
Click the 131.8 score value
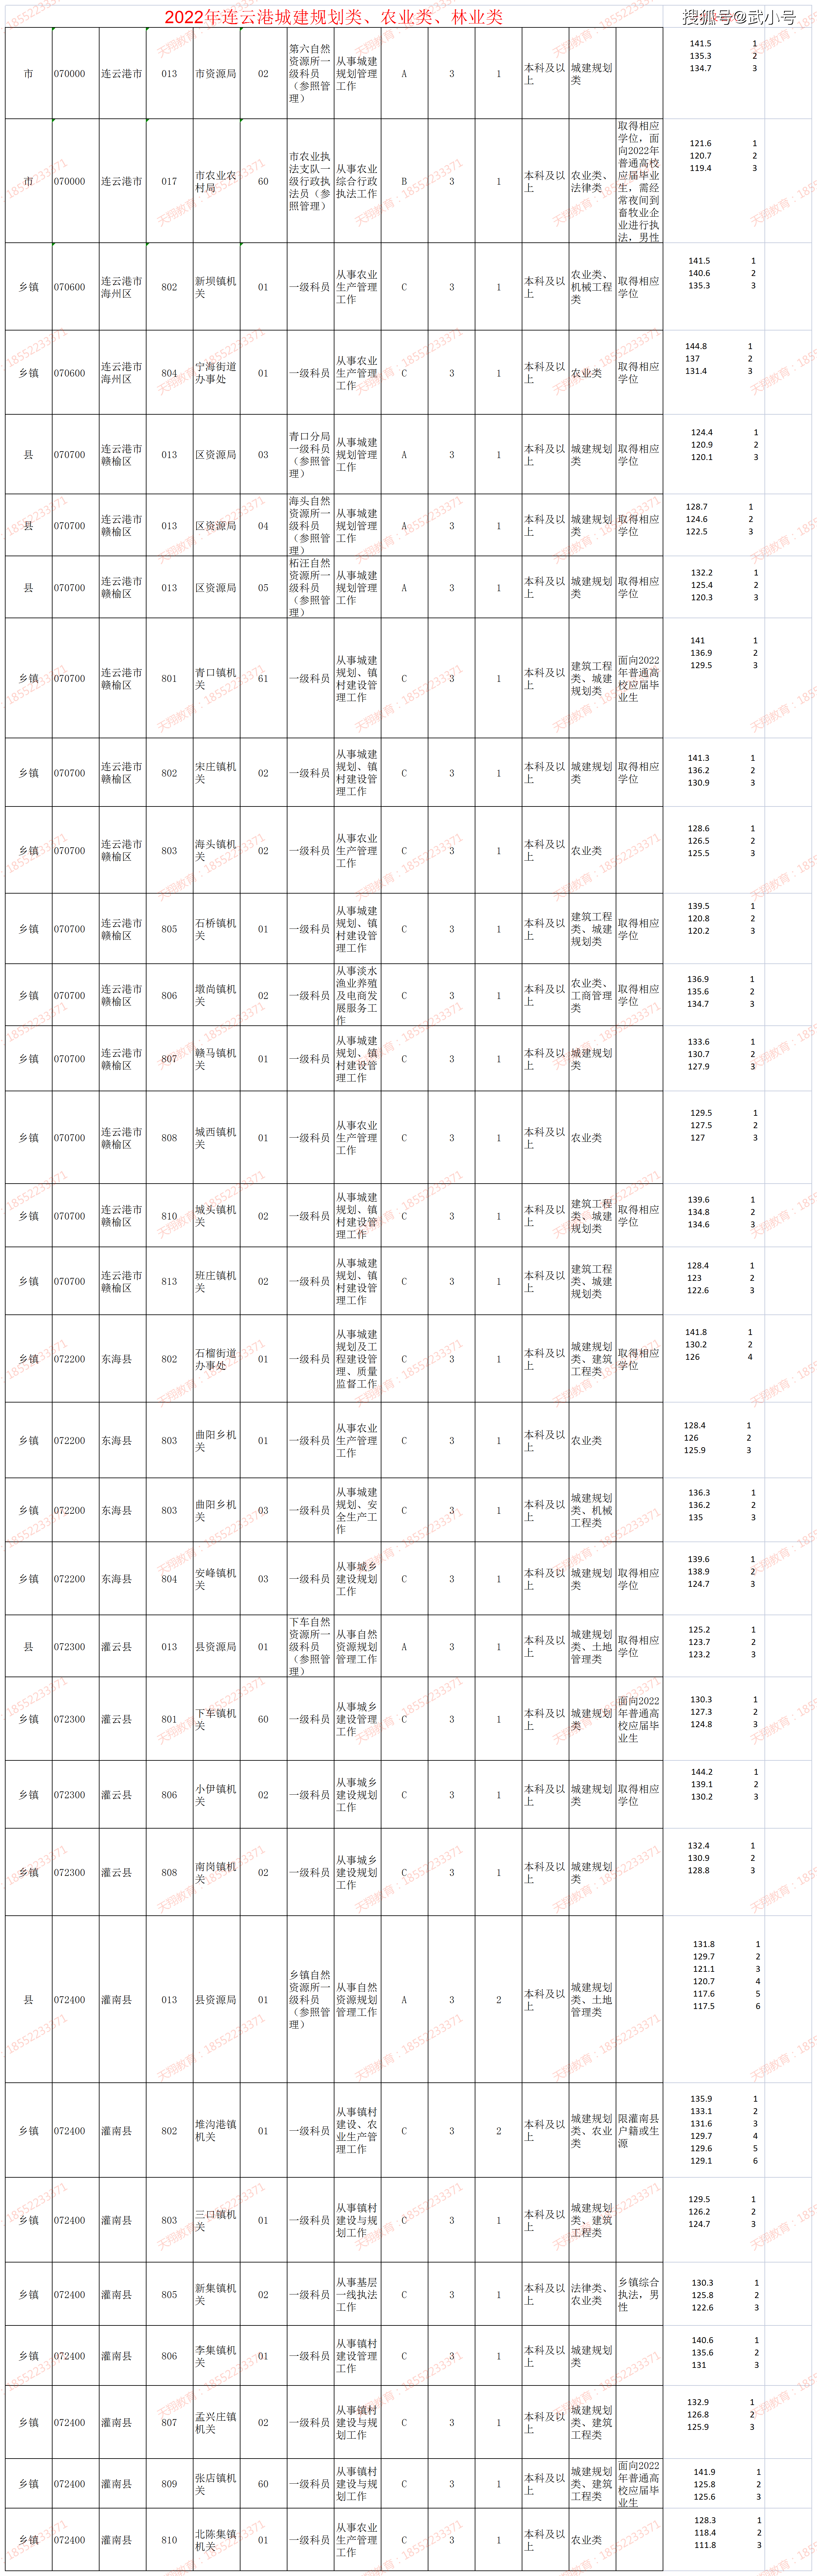(x=704, y=1944)
